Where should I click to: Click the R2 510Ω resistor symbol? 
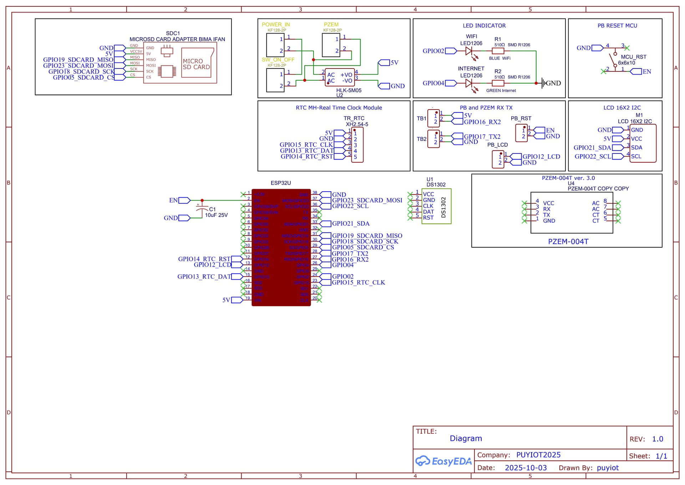[498, 83]
